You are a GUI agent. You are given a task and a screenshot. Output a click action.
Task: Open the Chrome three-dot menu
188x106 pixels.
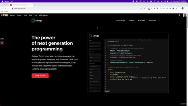click(186, 9)
